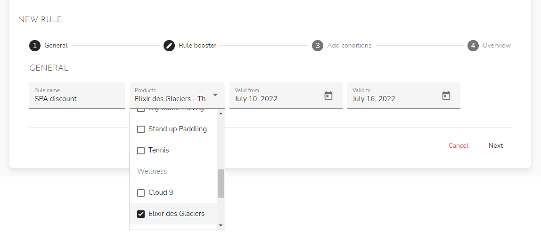The height and width of the screenshot is (232, 541).
Task: Click the step 4 Overview number icon
Action: pyautogui.click(x=473, y=46)
